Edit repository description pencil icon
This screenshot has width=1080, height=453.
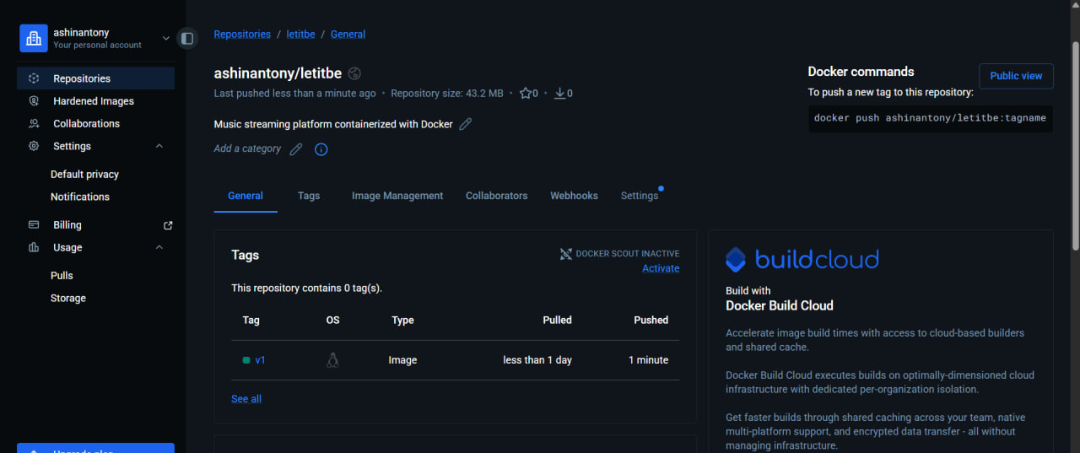point(466,124)
